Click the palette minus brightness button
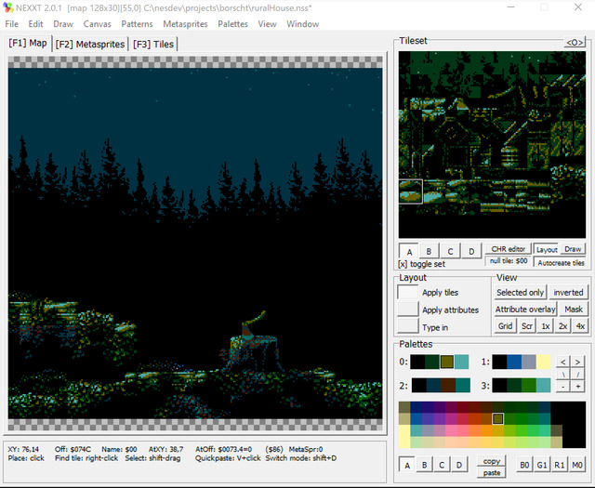Screen dimensions: 595x488 tap(563, 387)
